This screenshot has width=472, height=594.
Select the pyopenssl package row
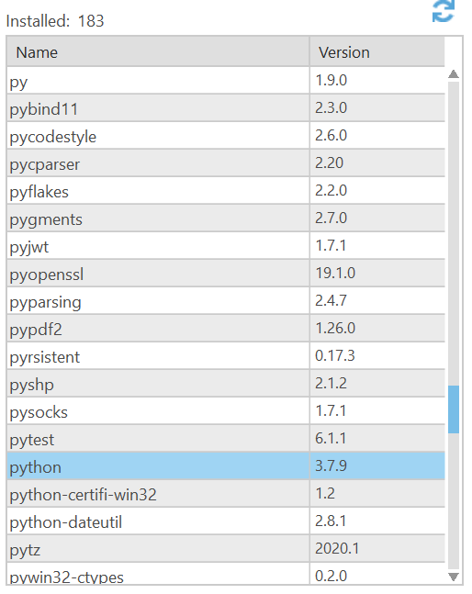[226, 274]
